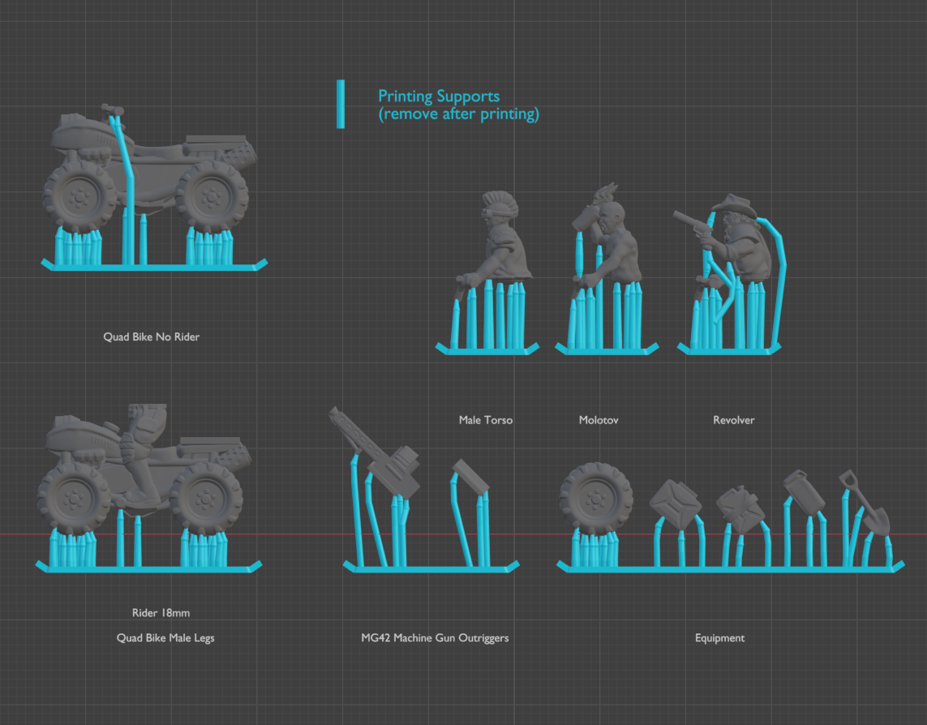Click the 'Printing Supports' heading text
The image size is (927, 725).
pos(439,97)
